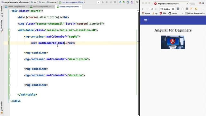This screenshot has width=206, height=116.
Task: Open the Structure tool window tab
Action: [x=2, y=26]
